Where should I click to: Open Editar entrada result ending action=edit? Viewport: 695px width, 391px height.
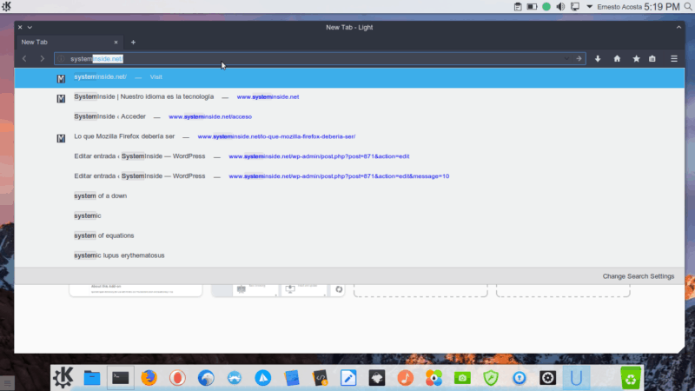pos(349,156)
